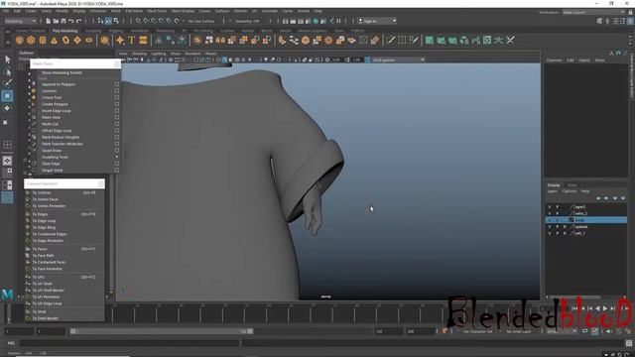Screen dimensions: 635x357
Task: Select the arrow Select tool in toolbox
Action: pos(7,59)
